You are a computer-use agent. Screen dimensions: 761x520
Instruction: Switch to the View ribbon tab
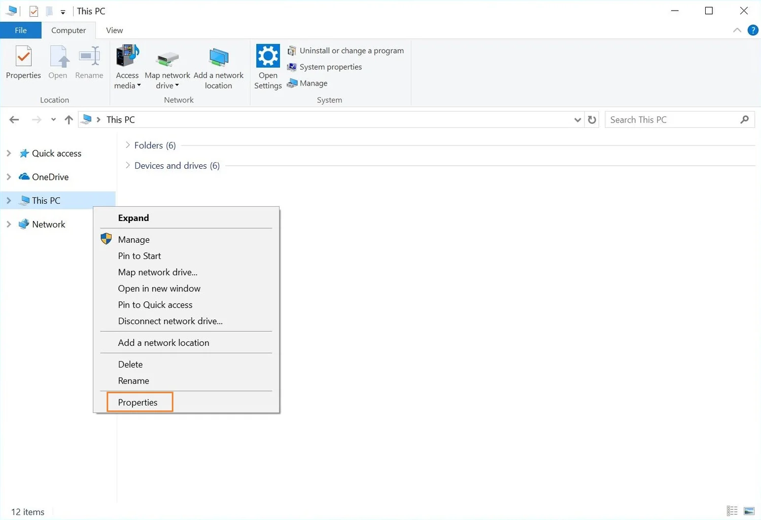[x=114, y=30]
